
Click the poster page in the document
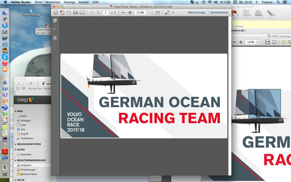click(x=144, y=96)
